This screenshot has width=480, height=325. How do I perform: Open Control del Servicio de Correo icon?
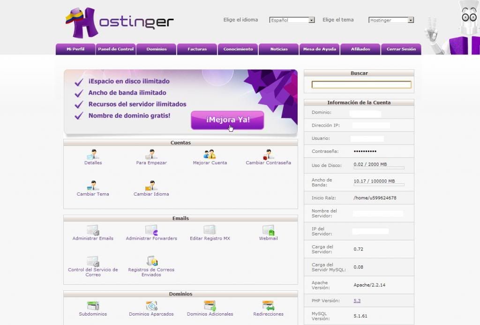93,261
